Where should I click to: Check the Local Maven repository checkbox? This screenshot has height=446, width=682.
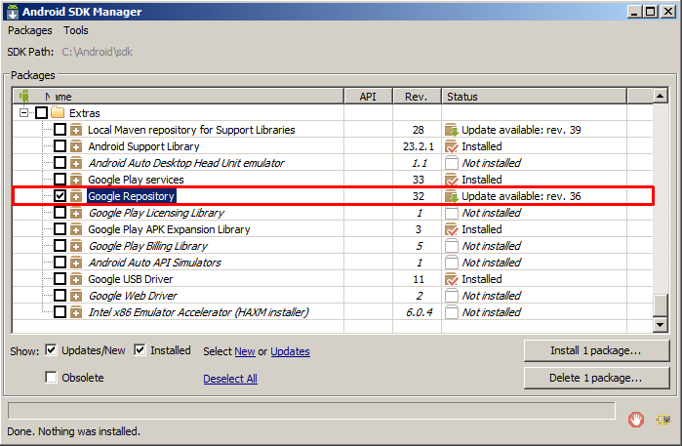(60, 129)
